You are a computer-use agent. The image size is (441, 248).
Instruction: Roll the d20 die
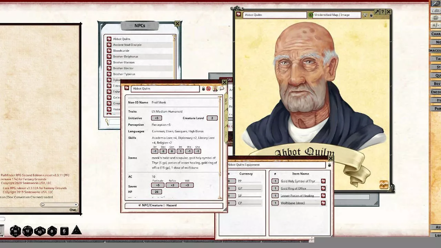tap(15, 231)
